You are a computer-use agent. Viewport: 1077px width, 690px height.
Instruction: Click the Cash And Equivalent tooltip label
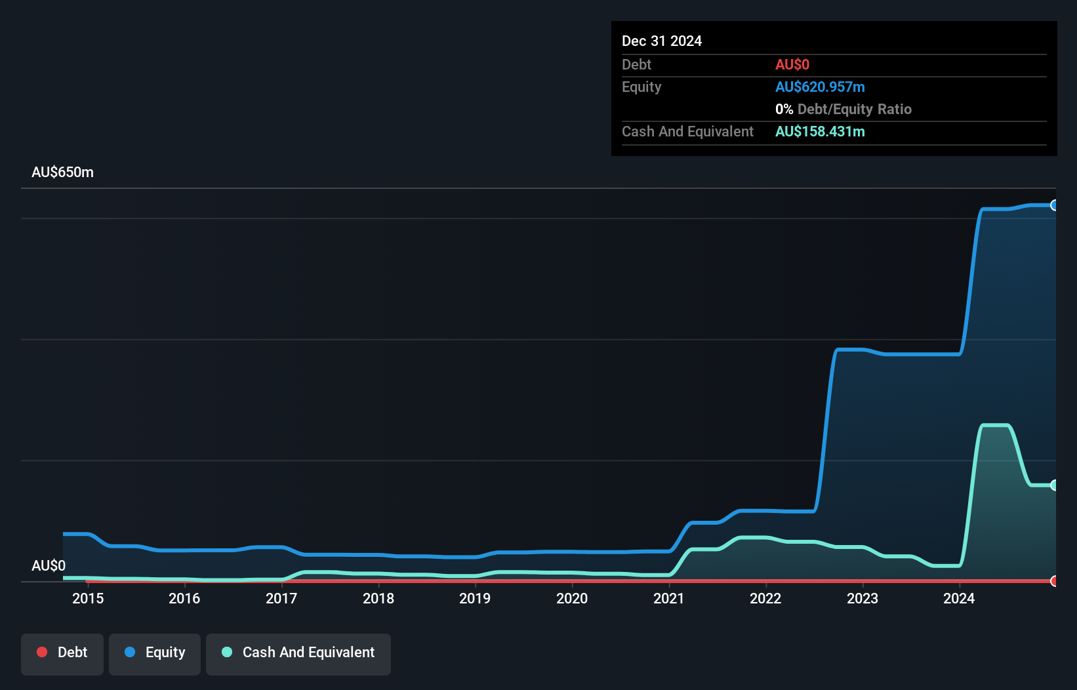click(688, 131)
